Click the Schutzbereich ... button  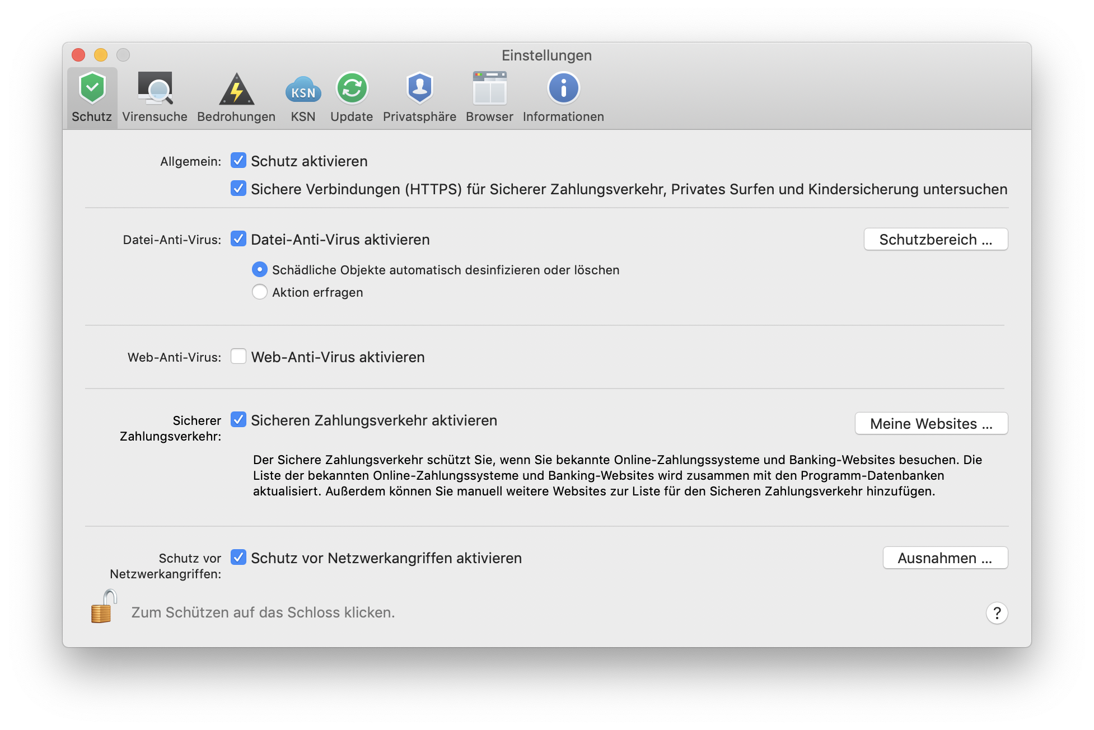click(936, 240)
